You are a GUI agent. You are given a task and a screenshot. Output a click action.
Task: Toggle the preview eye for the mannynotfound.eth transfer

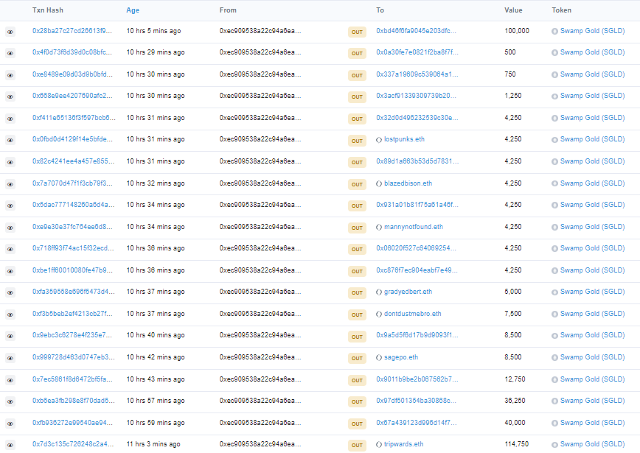point(9,227)
